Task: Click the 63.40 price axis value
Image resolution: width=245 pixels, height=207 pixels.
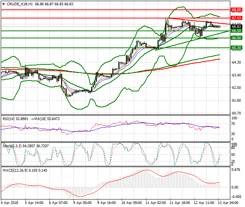Action: (x=236, y=75)
